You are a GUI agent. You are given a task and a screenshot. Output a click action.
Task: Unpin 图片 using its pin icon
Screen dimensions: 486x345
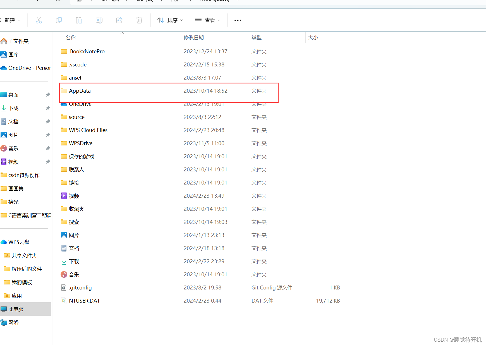tap(48, 135)
